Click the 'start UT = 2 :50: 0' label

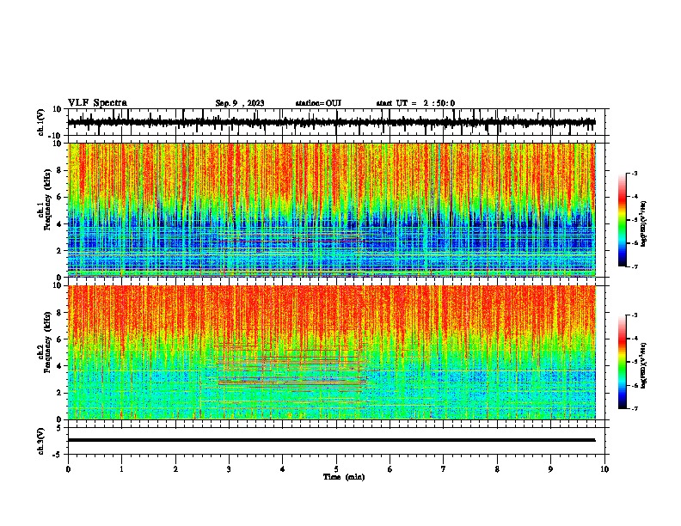[x=415, y=103]
